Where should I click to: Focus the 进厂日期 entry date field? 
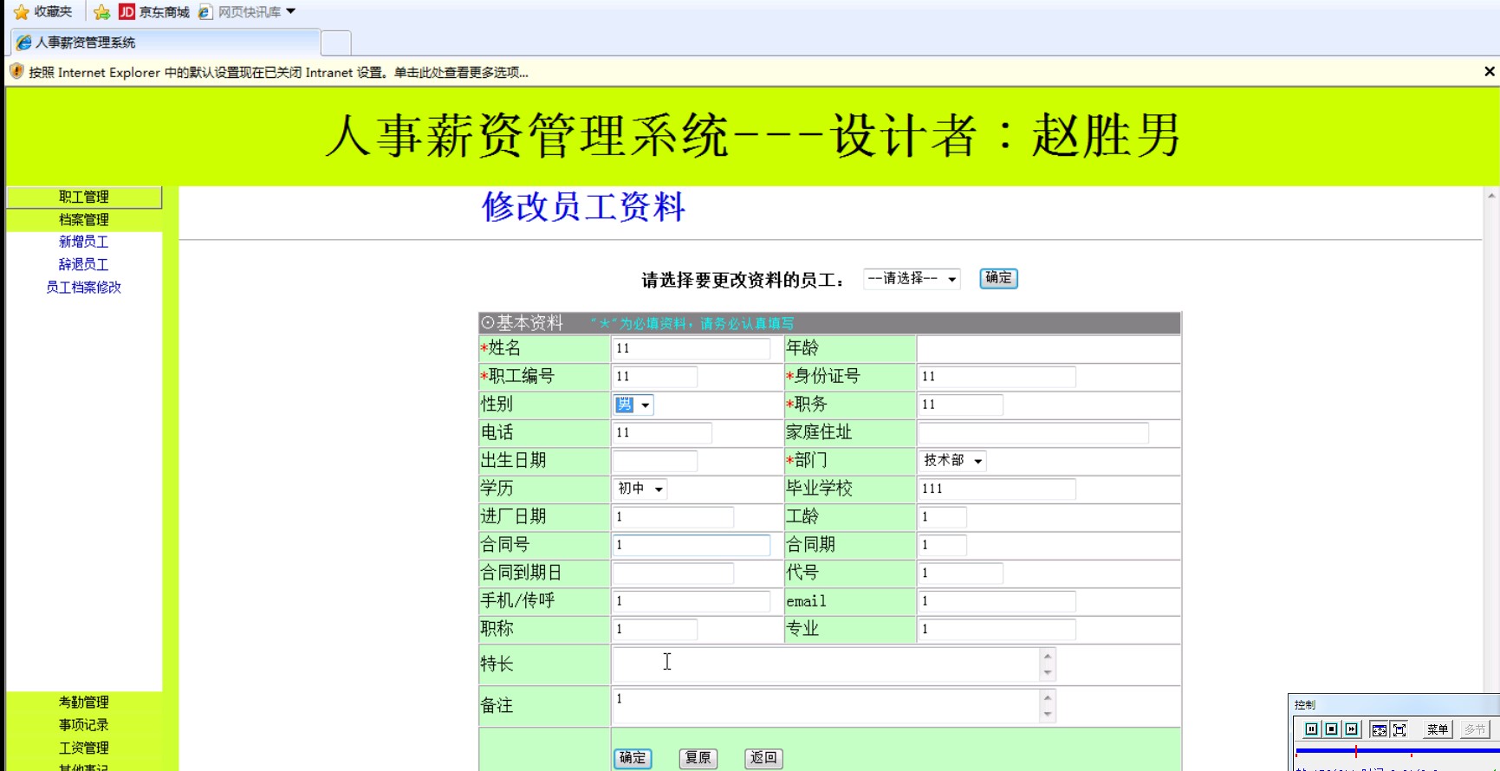pos(672,516)
